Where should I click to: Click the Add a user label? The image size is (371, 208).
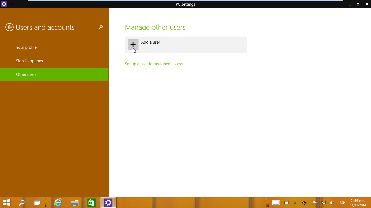tap(151, 42)
